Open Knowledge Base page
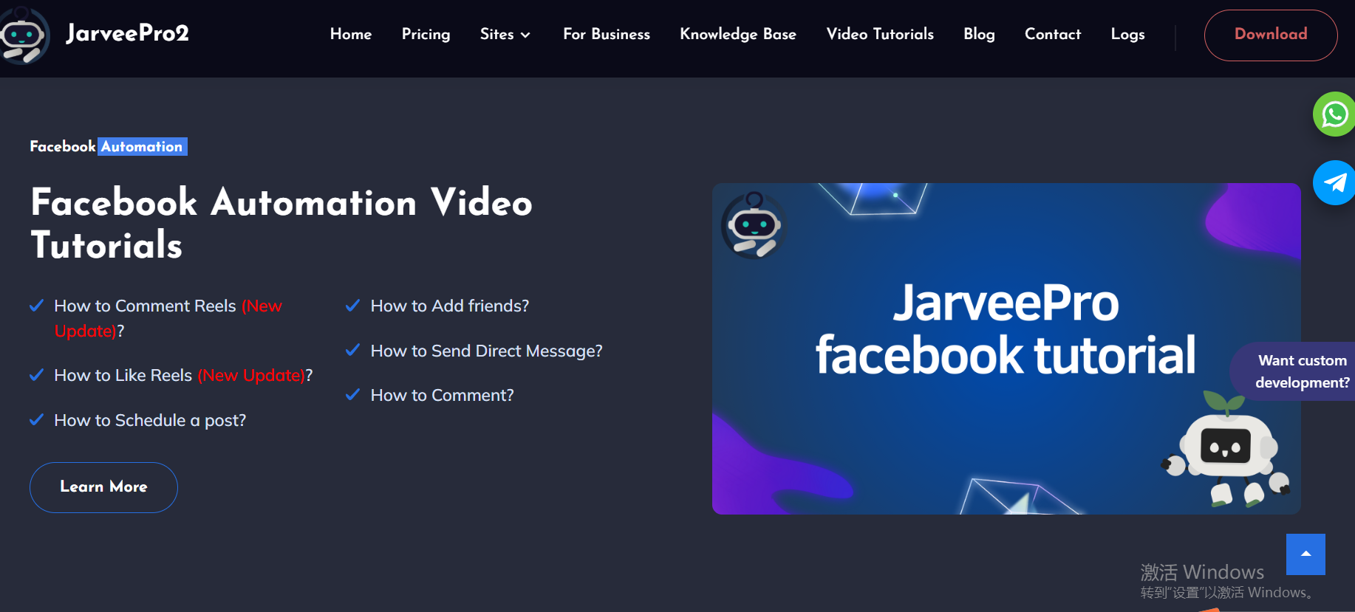 coord(738,35)
